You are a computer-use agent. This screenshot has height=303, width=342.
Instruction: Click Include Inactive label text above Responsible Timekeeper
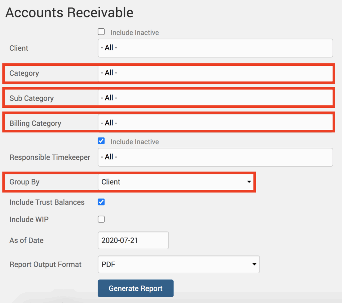(135, 142)
